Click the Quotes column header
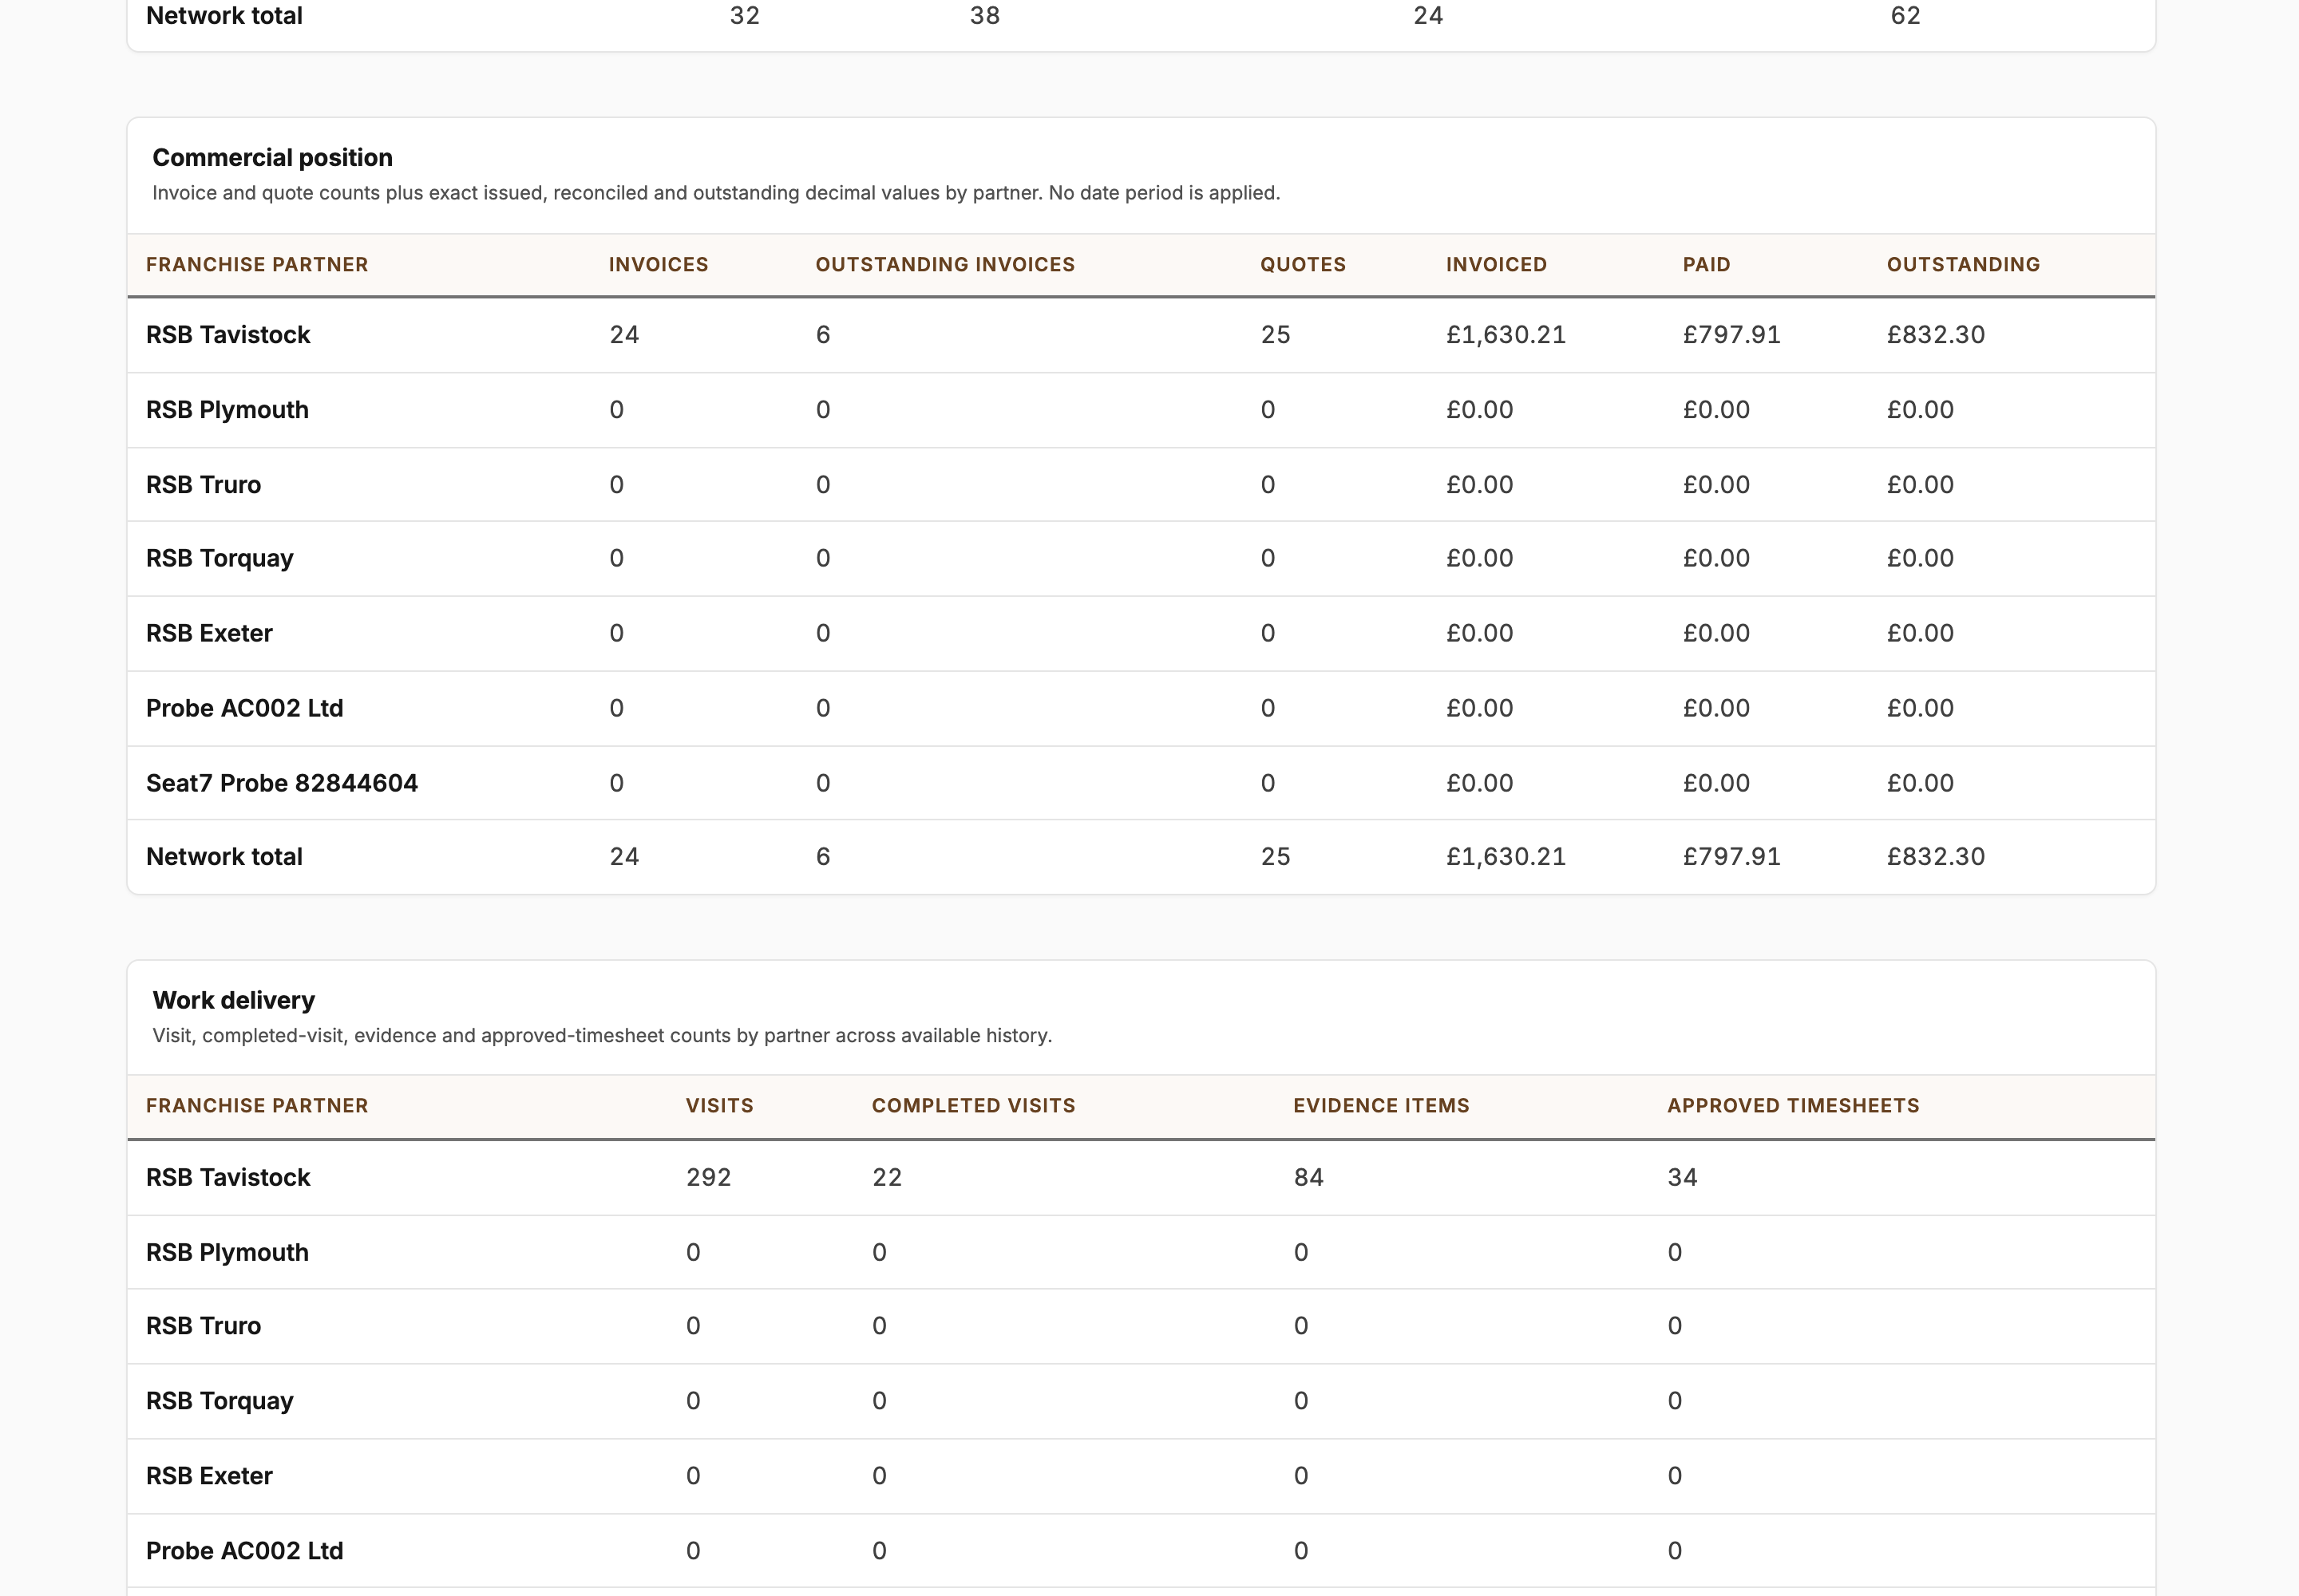 click(x=1303, y=265)
